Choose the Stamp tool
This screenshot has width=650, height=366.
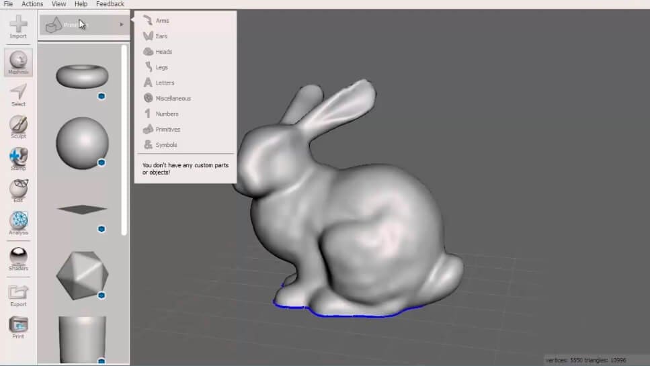(18, 159)
